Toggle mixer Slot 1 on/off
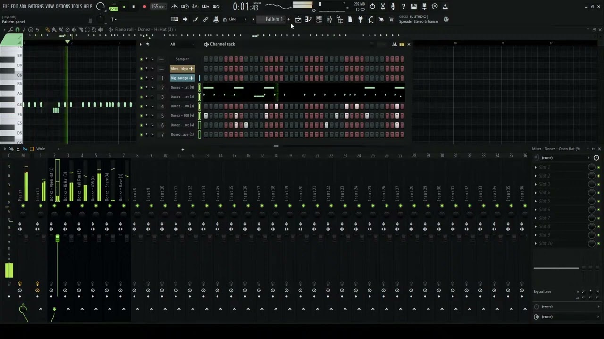The height and width of the screenshot is (339, 604). point(599,167)
